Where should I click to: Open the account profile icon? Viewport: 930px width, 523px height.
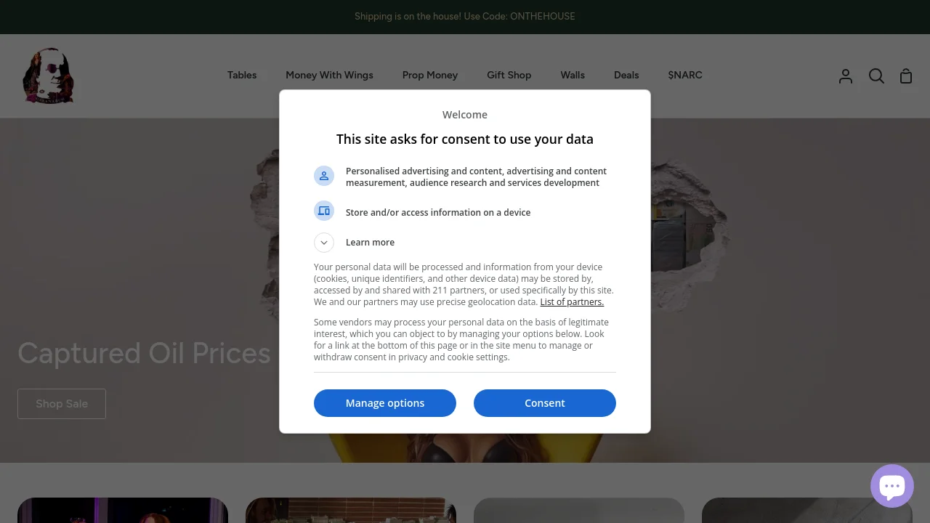point(845,76)
